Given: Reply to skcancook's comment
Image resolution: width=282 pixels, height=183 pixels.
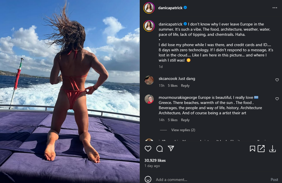Looking at the screenshot, I should coord(185,86).
